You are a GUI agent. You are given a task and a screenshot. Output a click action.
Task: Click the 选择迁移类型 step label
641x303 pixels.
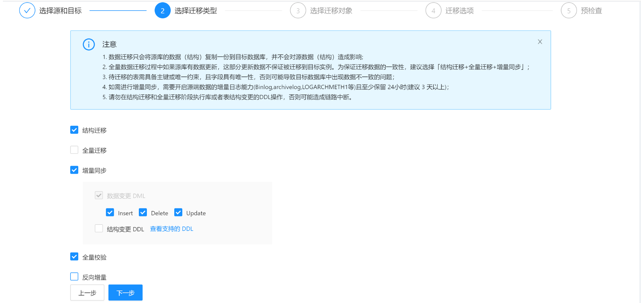click(196, 11)
